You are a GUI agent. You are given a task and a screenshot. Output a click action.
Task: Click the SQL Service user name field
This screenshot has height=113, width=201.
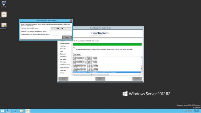click(x=61, y=28)
